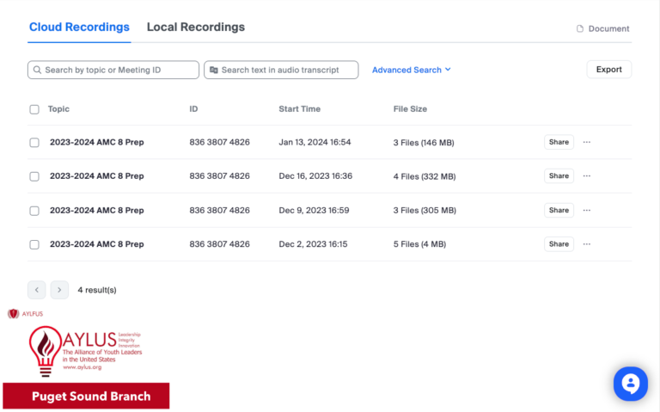Switch to the Local Recordings tab
660x412 pixels.
click(x=196, y=27)
